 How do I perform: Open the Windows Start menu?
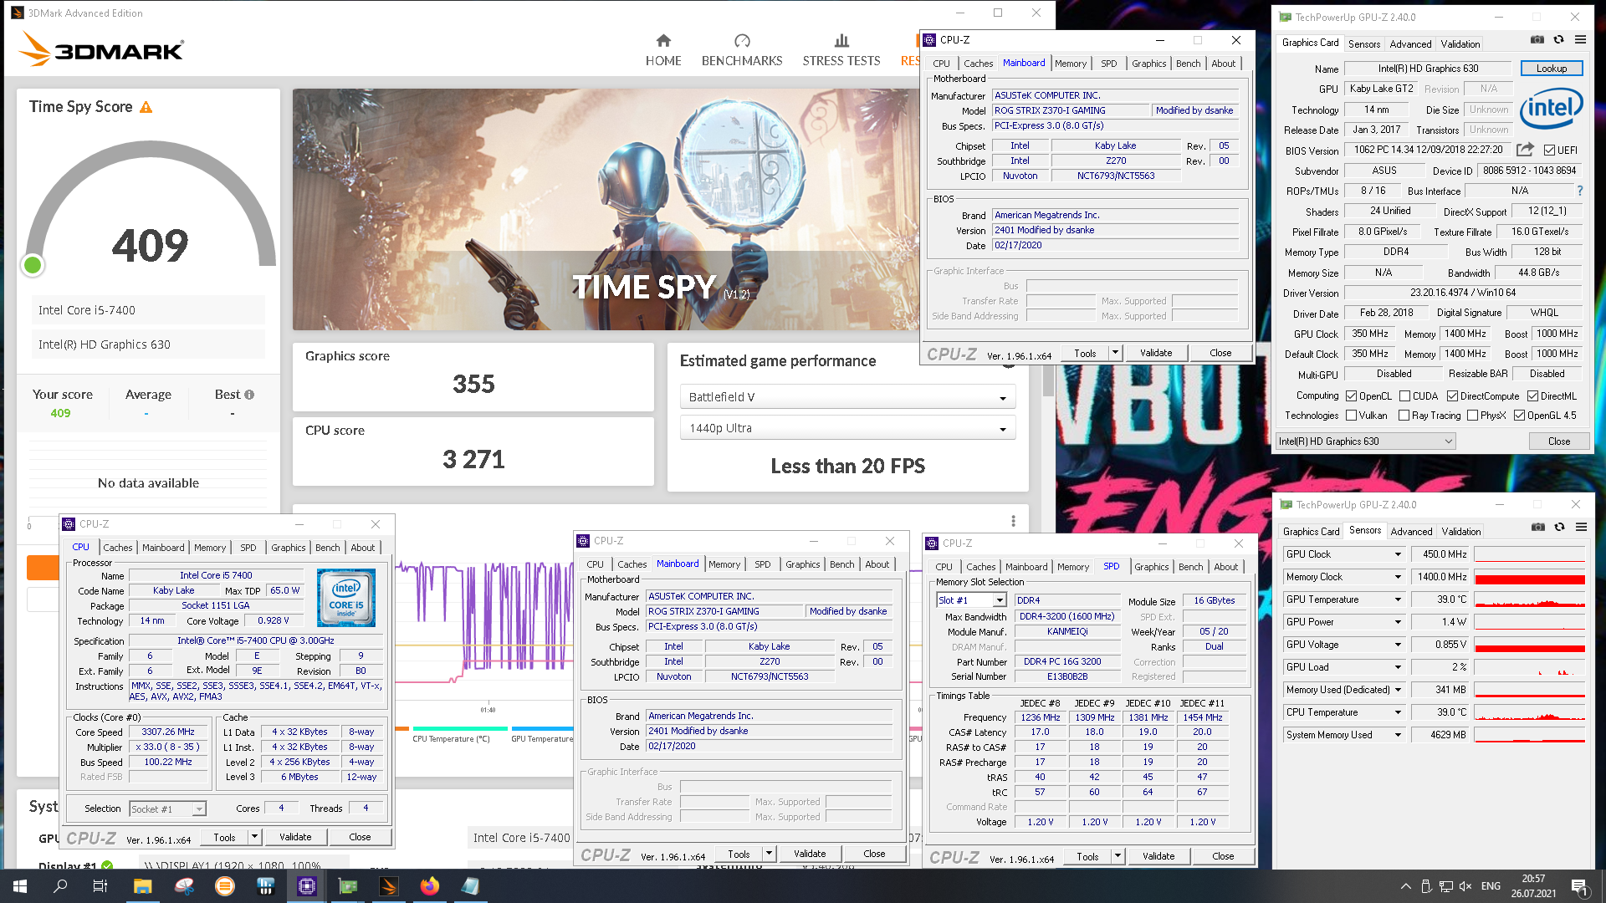pyautogui.click(x=20, y=886)
